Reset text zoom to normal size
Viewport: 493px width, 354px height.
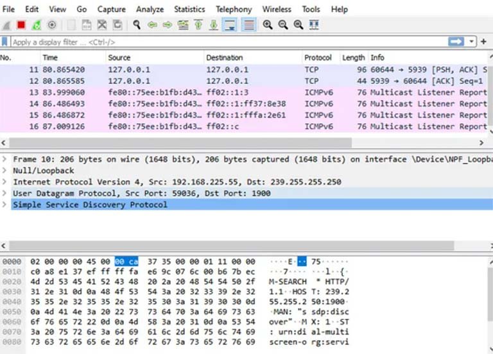click(x=298, y=25)
